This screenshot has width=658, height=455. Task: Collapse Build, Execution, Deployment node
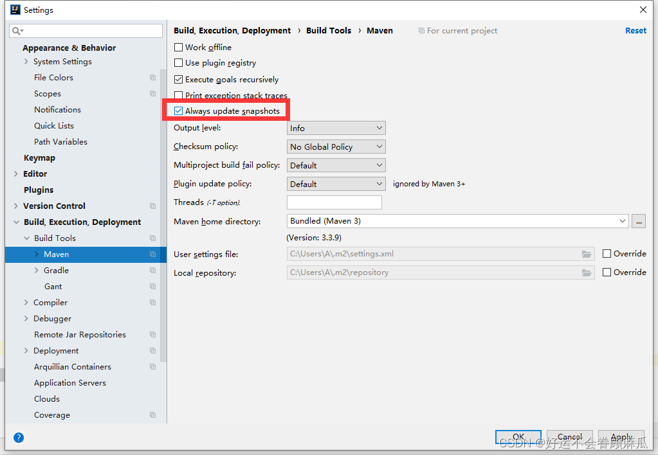(16, 222)
